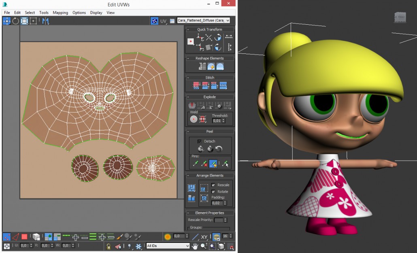Toggle the Detach checkbox in Peel
Image resolution: width=417 pixels, height=253 pixels.
[x=199, y=141]
